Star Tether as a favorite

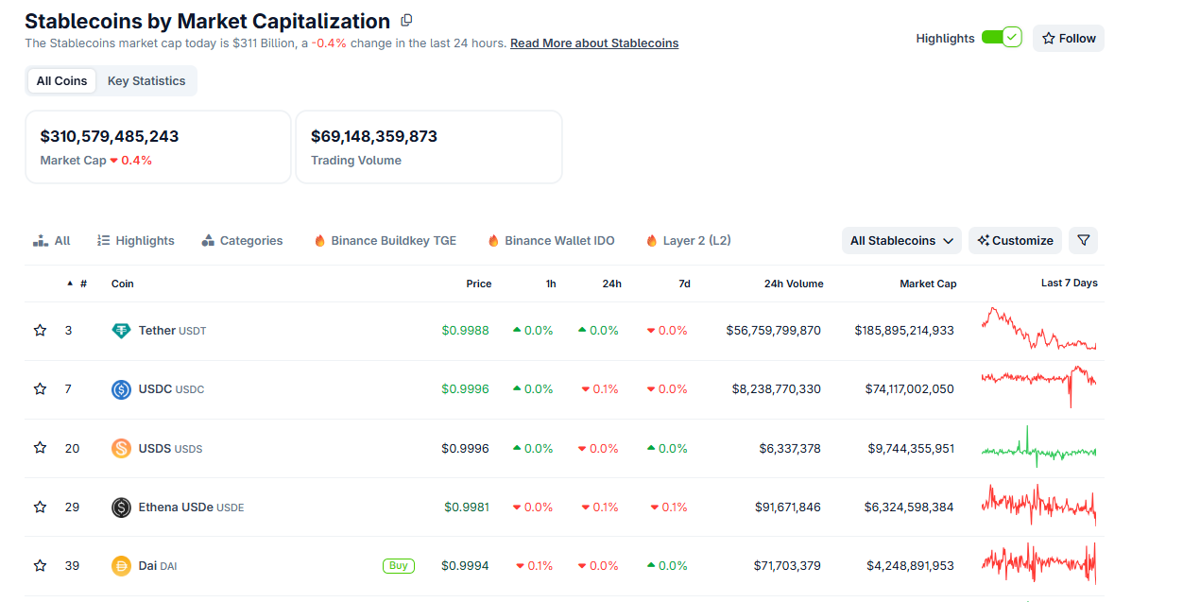40,330
